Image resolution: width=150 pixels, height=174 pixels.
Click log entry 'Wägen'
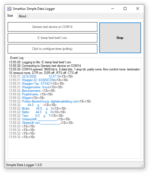27,98
